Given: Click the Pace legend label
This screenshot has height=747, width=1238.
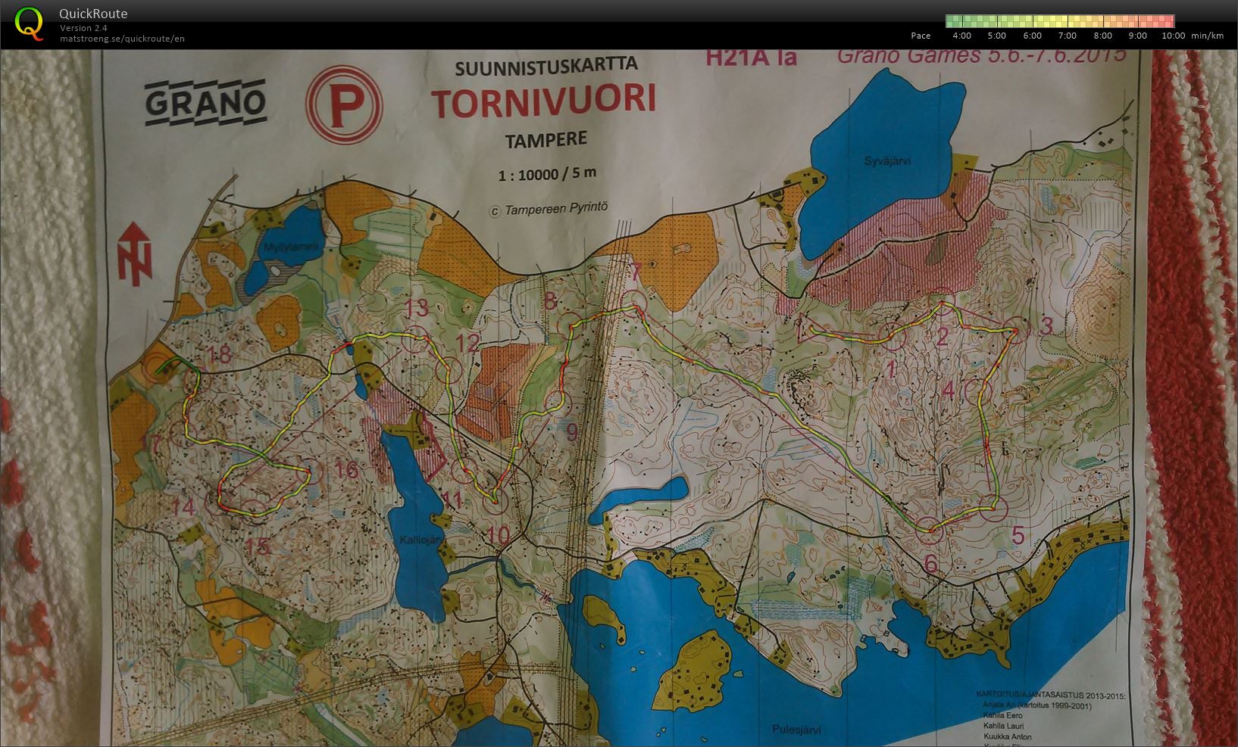Looking at the screenshot, I should [921, 36].
